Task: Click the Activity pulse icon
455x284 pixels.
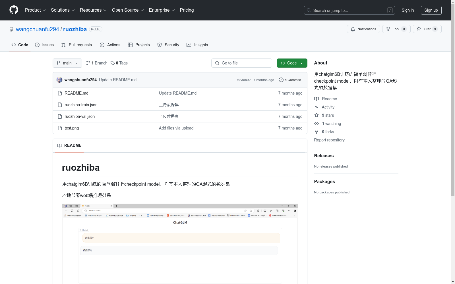Action: click(317, 107)
